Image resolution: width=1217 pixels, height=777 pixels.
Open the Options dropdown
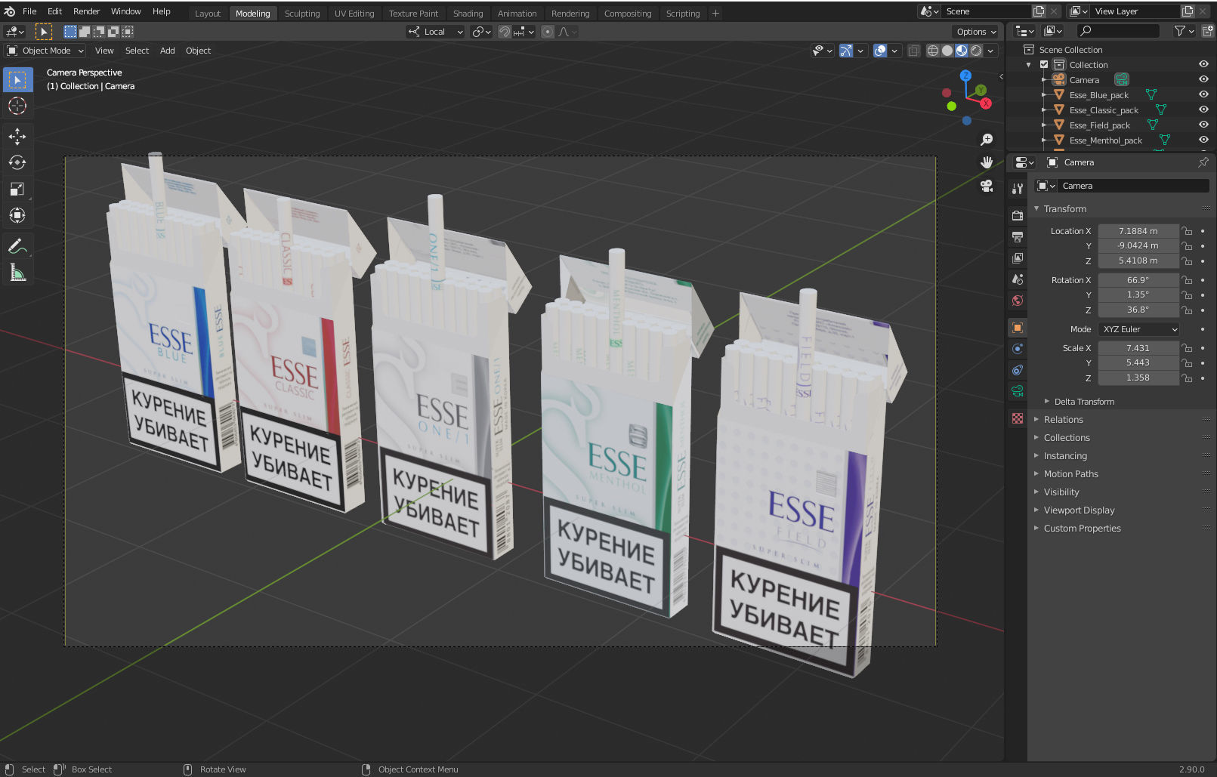pyautogui.click(x=976, y=32)
